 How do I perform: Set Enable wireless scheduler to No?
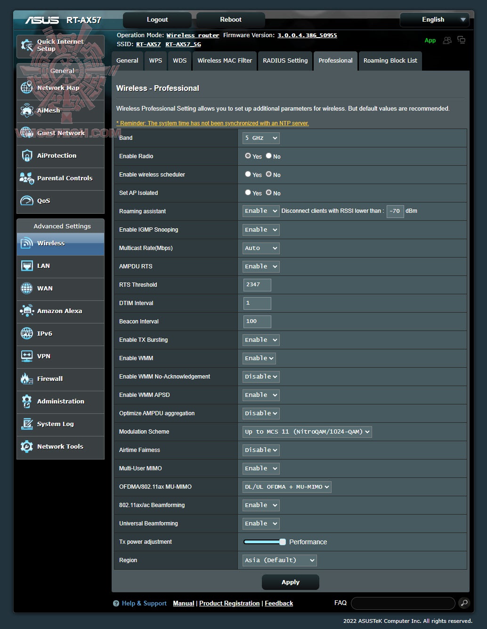coord(268,174)
